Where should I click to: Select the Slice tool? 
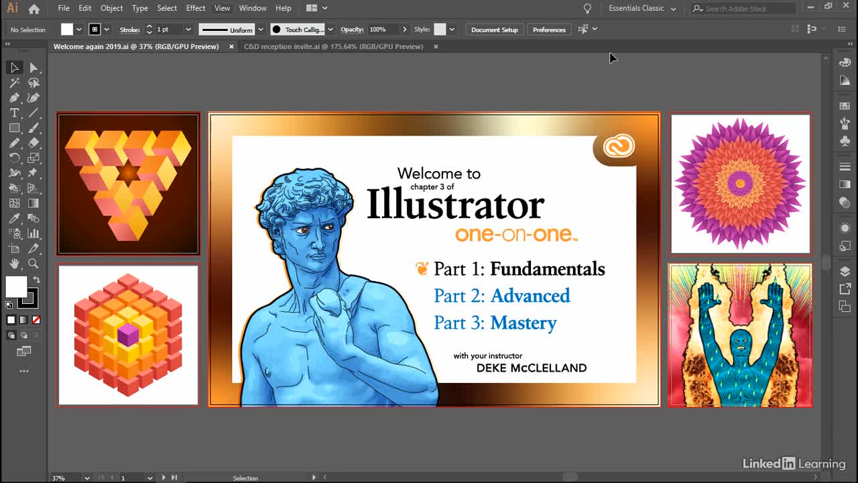pyautogui.click(x=34, y=249)
